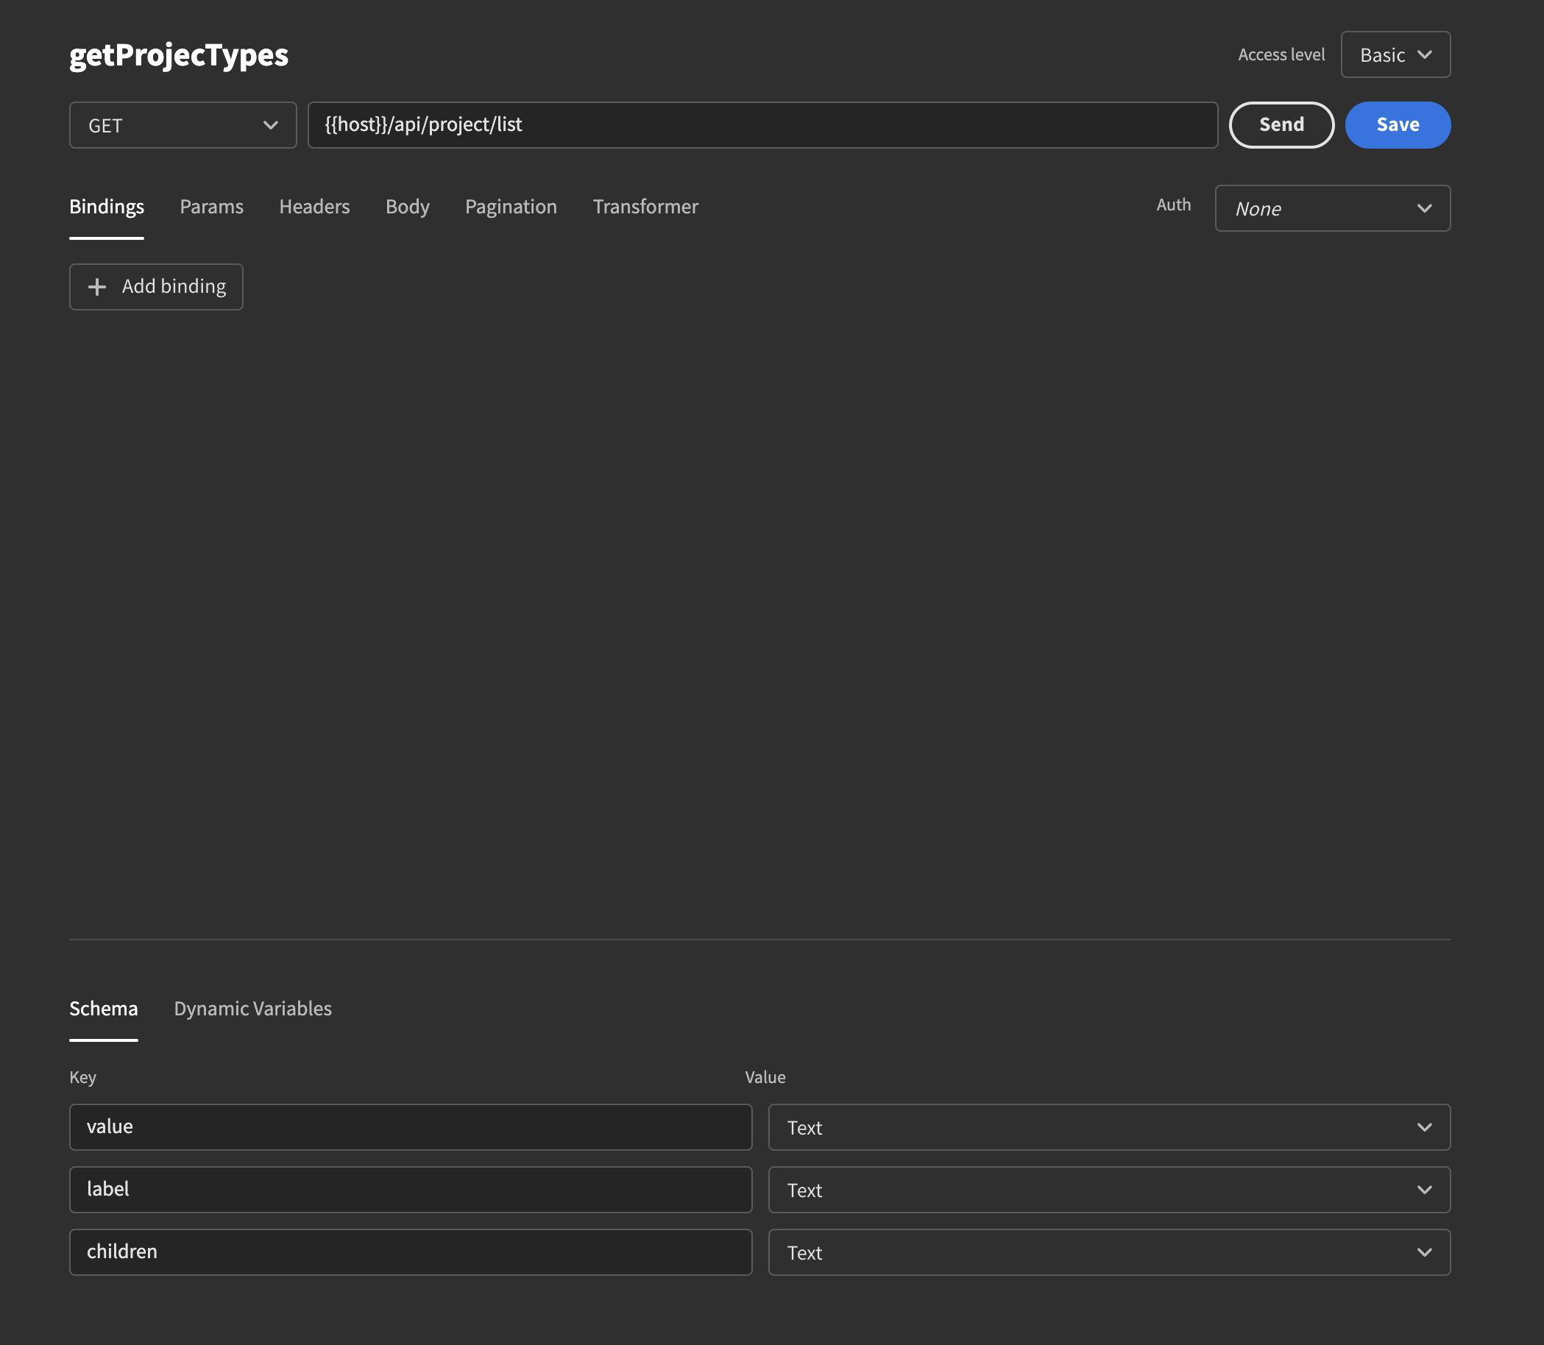Switch to the Body tab

coord(407,207)
